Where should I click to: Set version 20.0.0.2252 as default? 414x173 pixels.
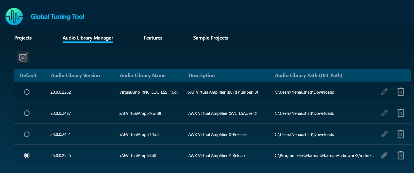tap(27, 92)
